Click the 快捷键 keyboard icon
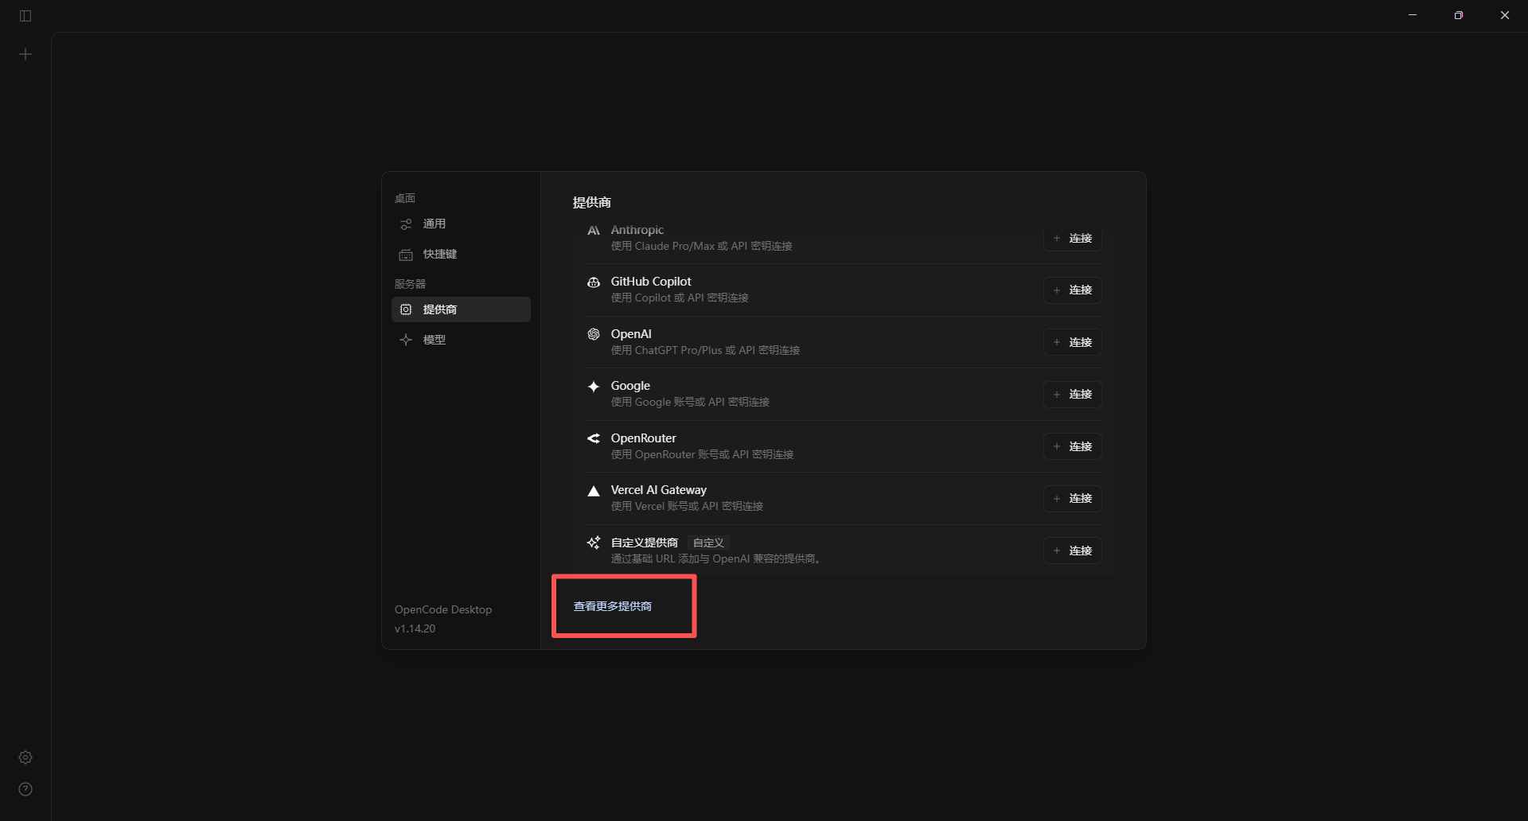1528x821 pixels. tap(406, 255)
